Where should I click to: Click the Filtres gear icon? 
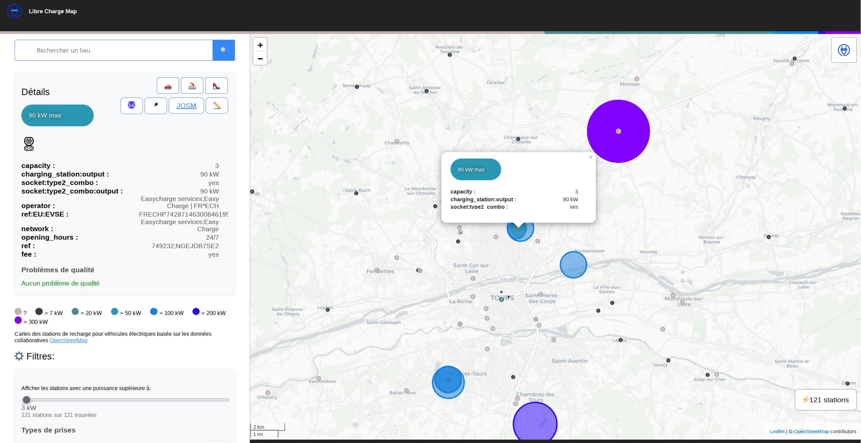(x=19, y=356)
